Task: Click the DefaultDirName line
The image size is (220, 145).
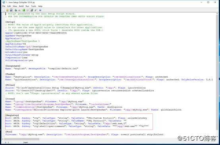Action: click(27, 47)
